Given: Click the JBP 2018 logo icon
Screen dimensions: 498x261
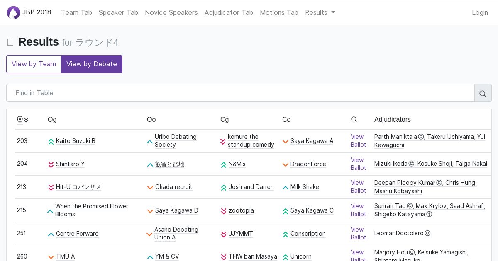Looking at the screenshot, I should point(13,13).
